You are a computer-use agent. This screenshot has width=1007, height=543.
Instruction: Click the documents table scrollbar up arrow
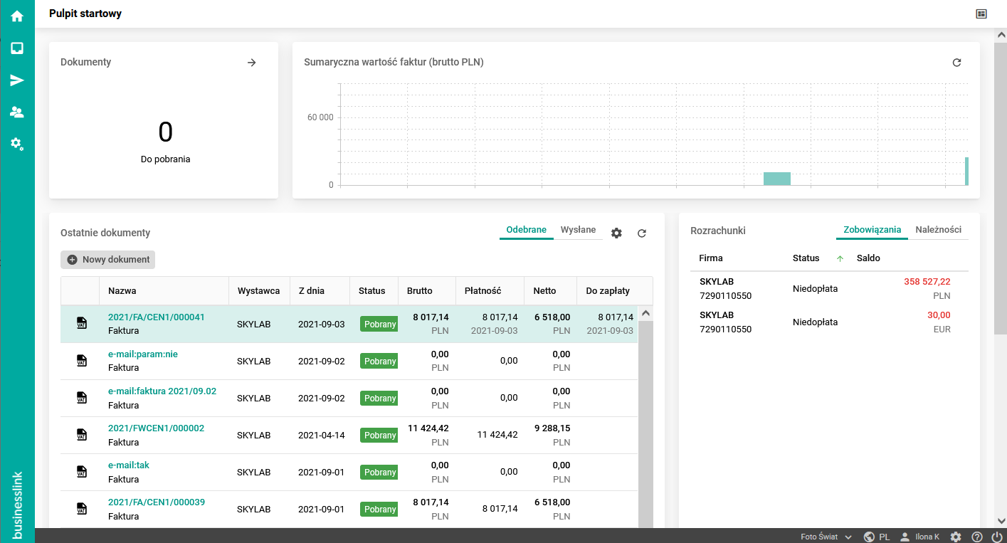tap(645, 313)
